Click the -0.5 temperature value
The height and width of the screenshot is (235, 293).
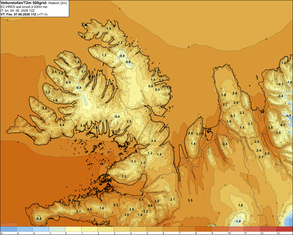point(39,219)
